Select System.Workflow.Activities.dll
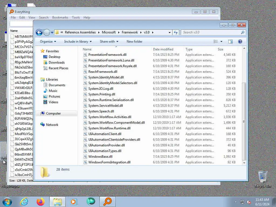The height and width of the screenshot is (207, 276). click(110, 117)
